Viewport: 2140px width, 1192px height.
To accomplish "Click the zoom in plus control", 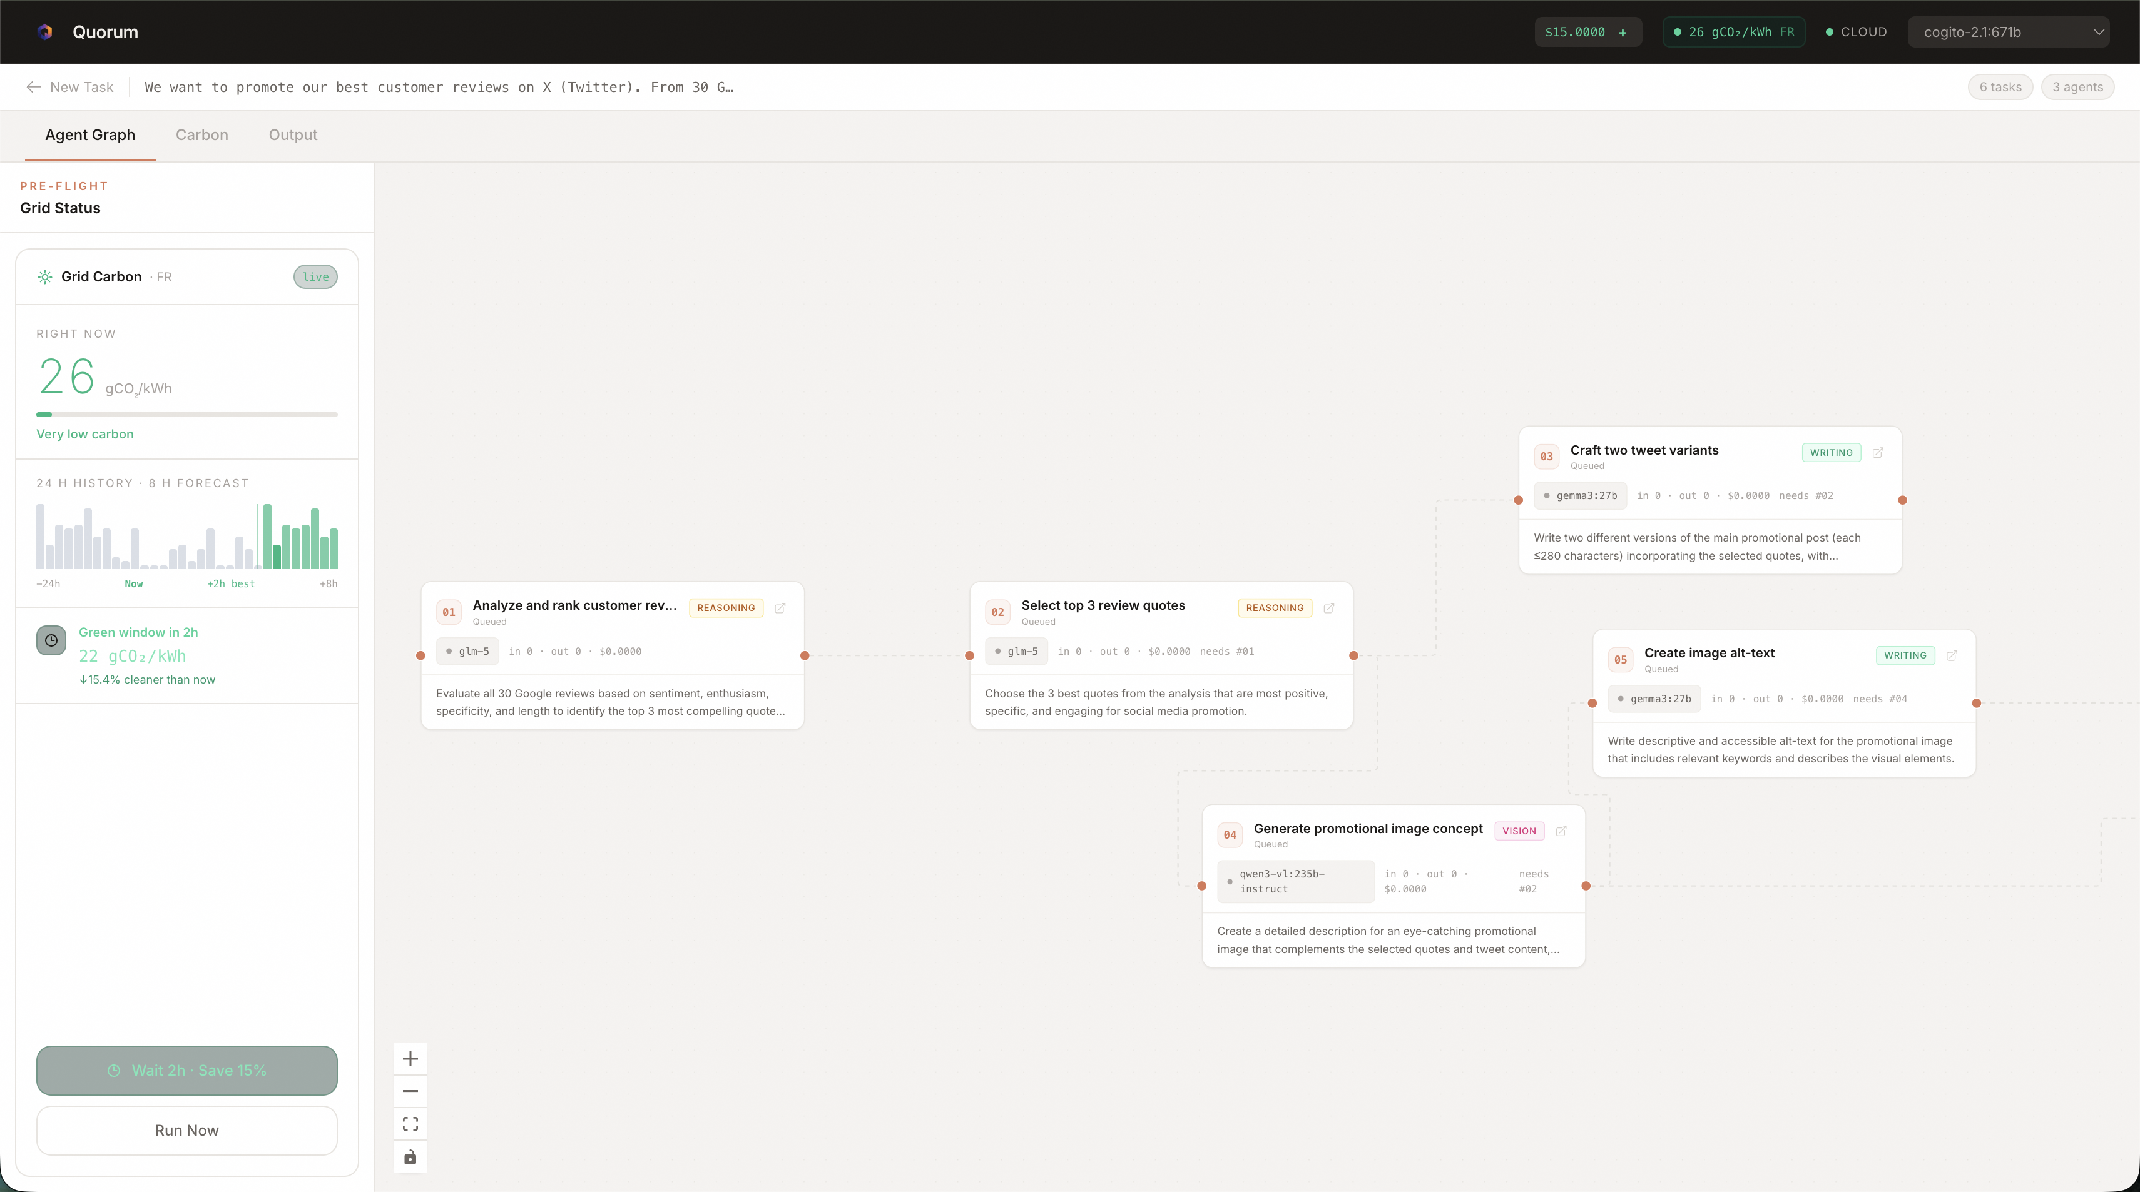I will pyautogui.click(x=410, y=1058).
